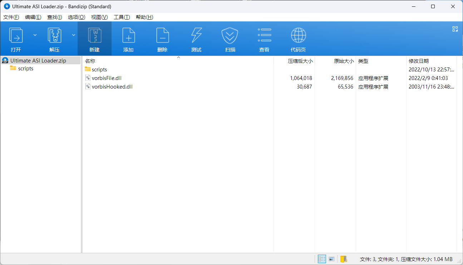Switch to details view in status bar
Image resolution: width=463 pixels, height=265 pixels.
click(x=322, y=259)
